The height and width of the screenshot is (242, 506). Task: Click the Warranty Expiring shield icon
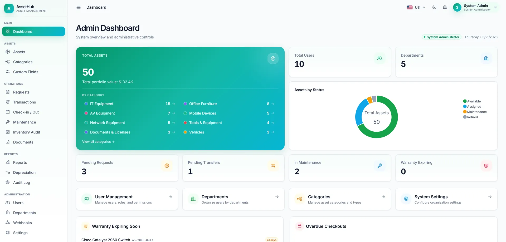486,166
